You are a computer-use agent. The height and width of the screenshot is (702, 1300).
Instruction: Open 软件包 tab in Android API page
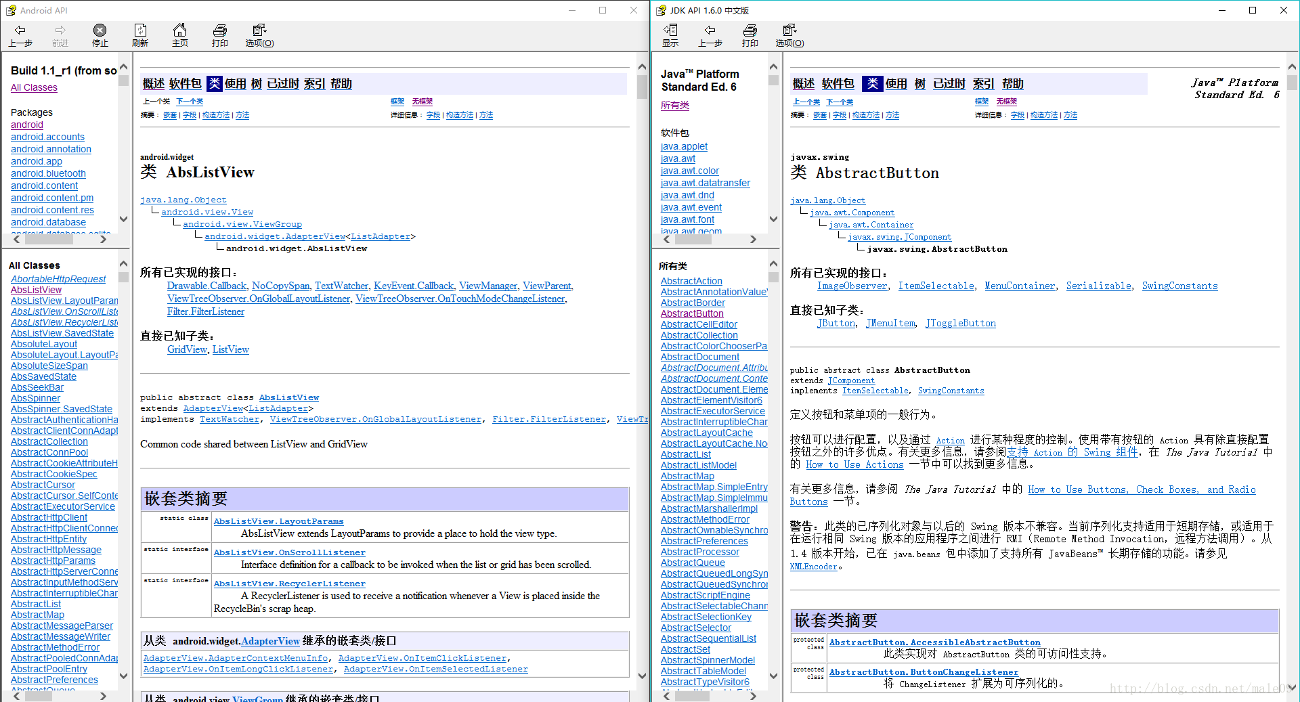click(186, 83)
